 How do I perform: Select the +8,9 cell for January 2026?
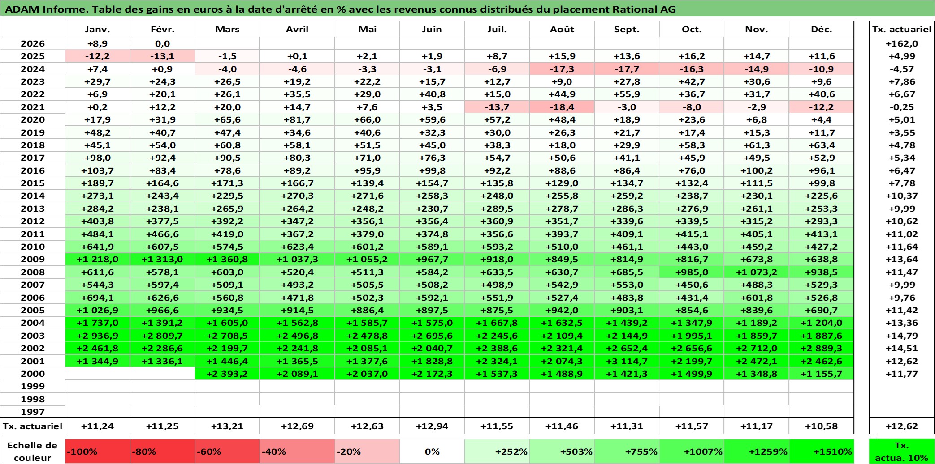point(98,43)
